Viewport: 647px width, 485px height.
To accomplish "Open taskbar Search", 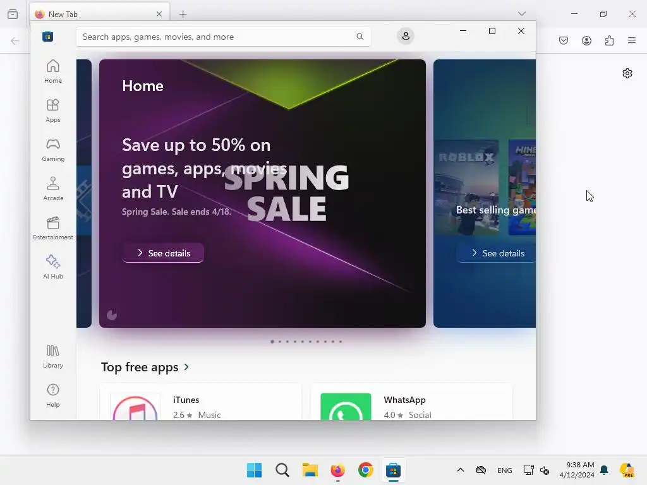I will tap(282, 470).
